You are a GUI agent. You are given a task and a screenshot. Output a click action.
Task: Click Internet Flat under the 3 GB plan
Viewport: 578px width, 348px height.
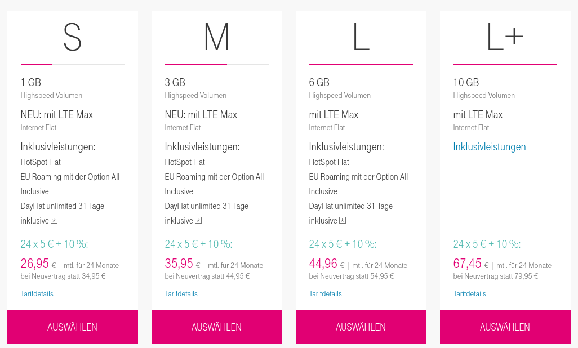coord(183,128)
